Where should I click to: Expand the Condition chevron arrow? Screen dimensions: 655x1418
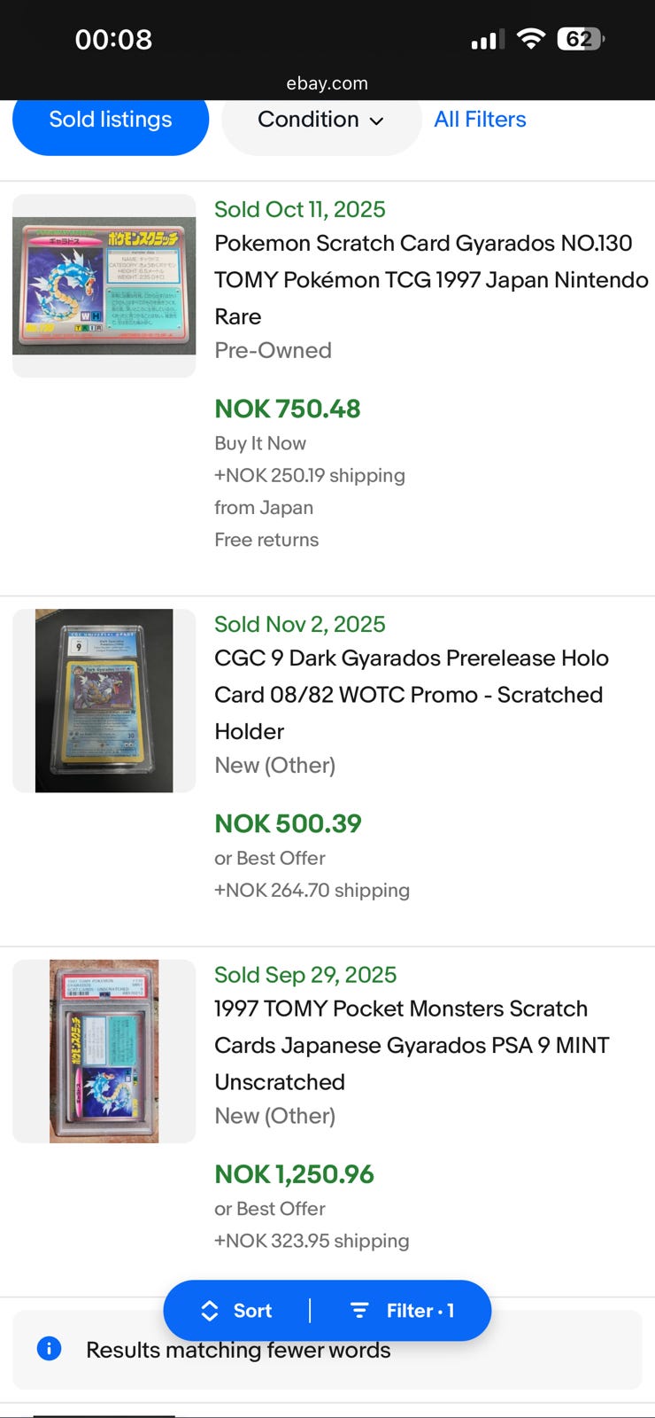tap(377, 121)
